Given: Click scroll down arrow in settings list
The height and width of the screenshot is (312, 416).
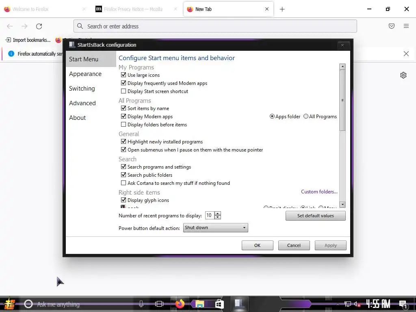Looking at the screenshot, I should 342,204.
